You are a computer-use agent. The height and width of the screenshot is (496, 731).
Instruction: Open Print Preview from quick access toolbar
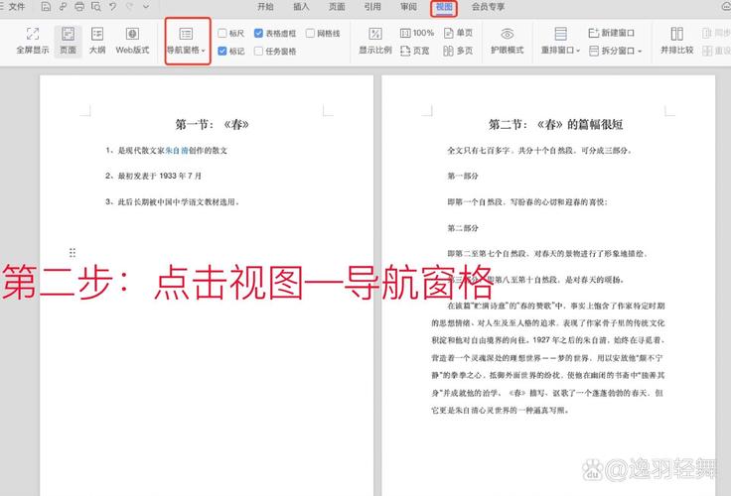point(96,7)
